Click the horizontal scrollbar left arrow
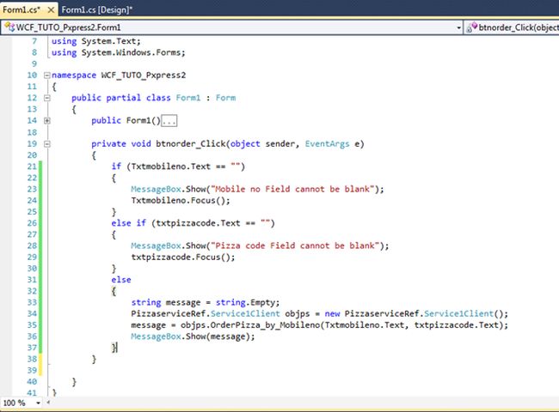Screen dimensions: 559x412 (48, 403)
